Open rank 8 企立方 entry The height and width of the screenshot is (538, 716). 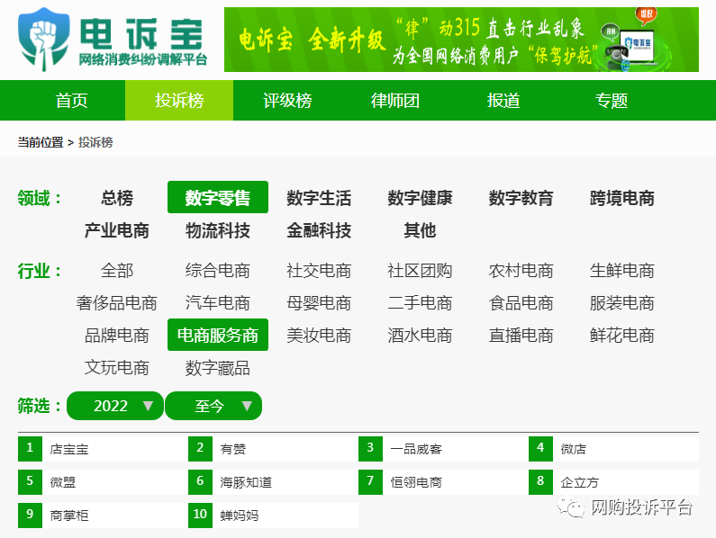tap(613, 482)
